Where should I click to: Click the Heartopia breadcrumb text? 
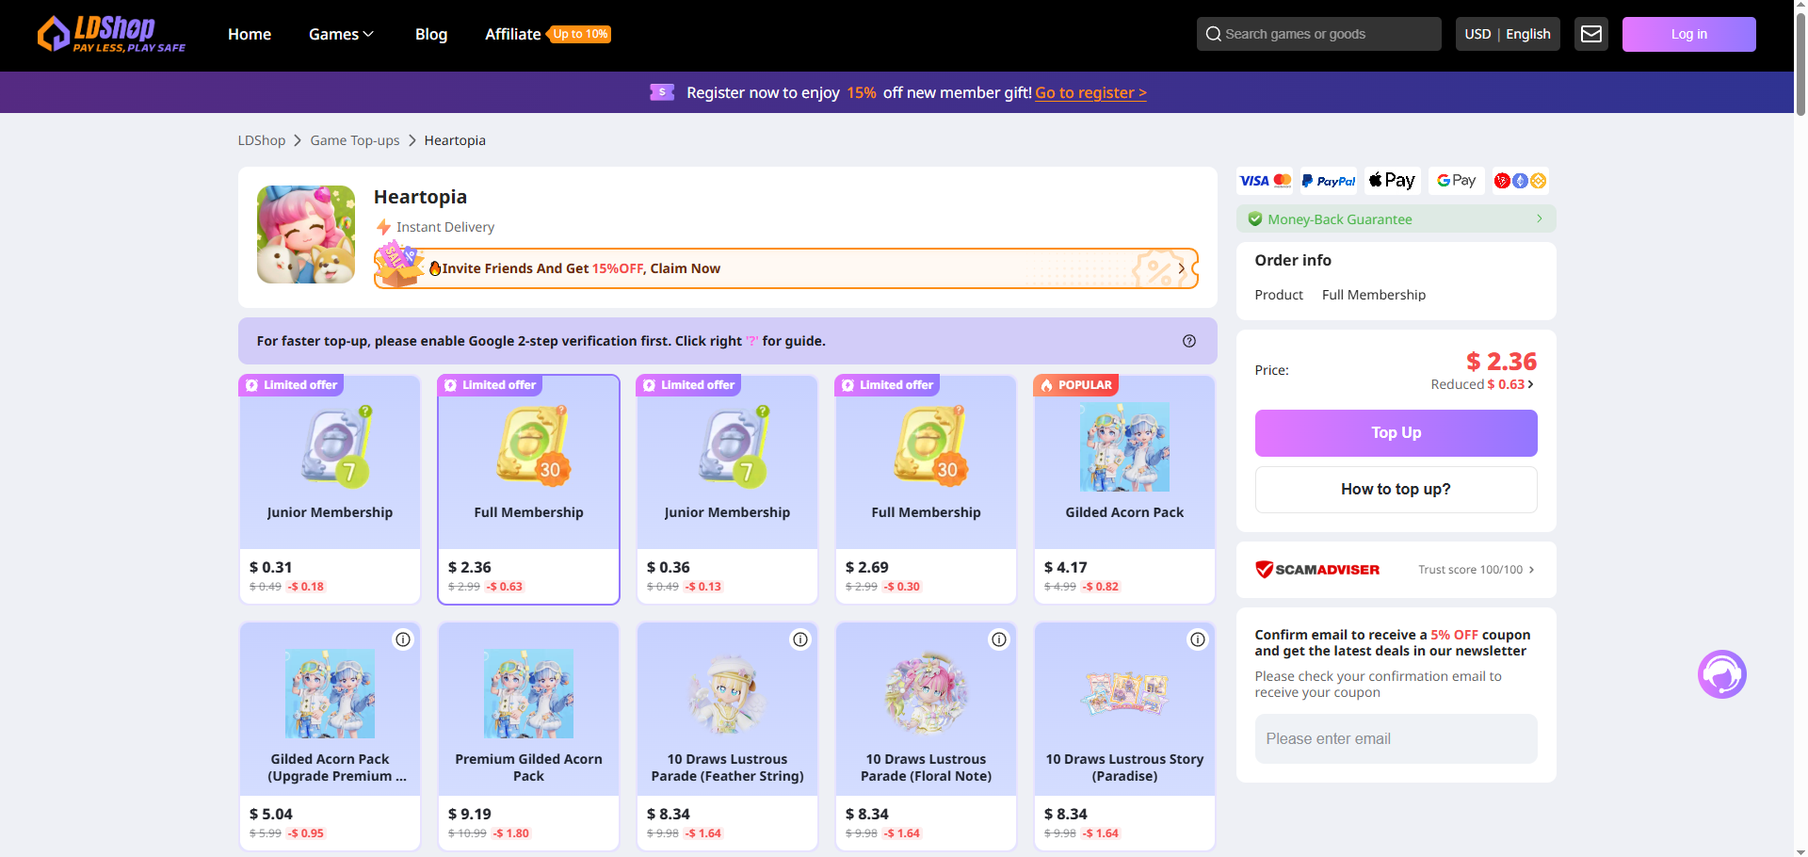coord(455,140)
